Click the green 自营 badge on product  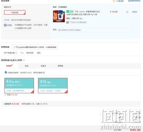point(70,12)
